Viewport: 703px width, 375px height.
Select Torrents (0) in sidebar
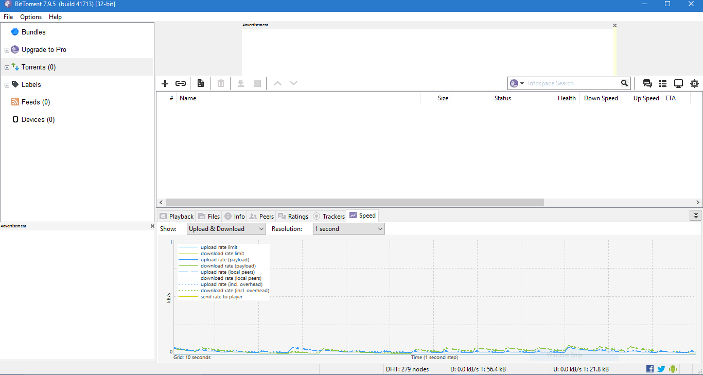(39, 67)
